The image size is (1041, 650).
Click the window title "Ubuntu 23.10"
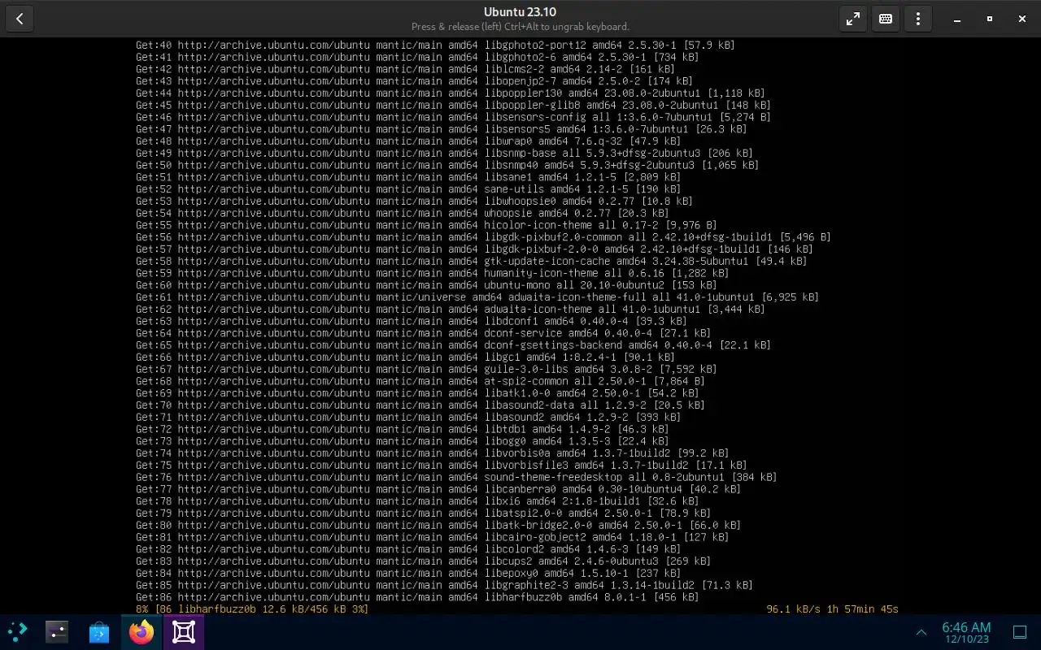[520, 12]
